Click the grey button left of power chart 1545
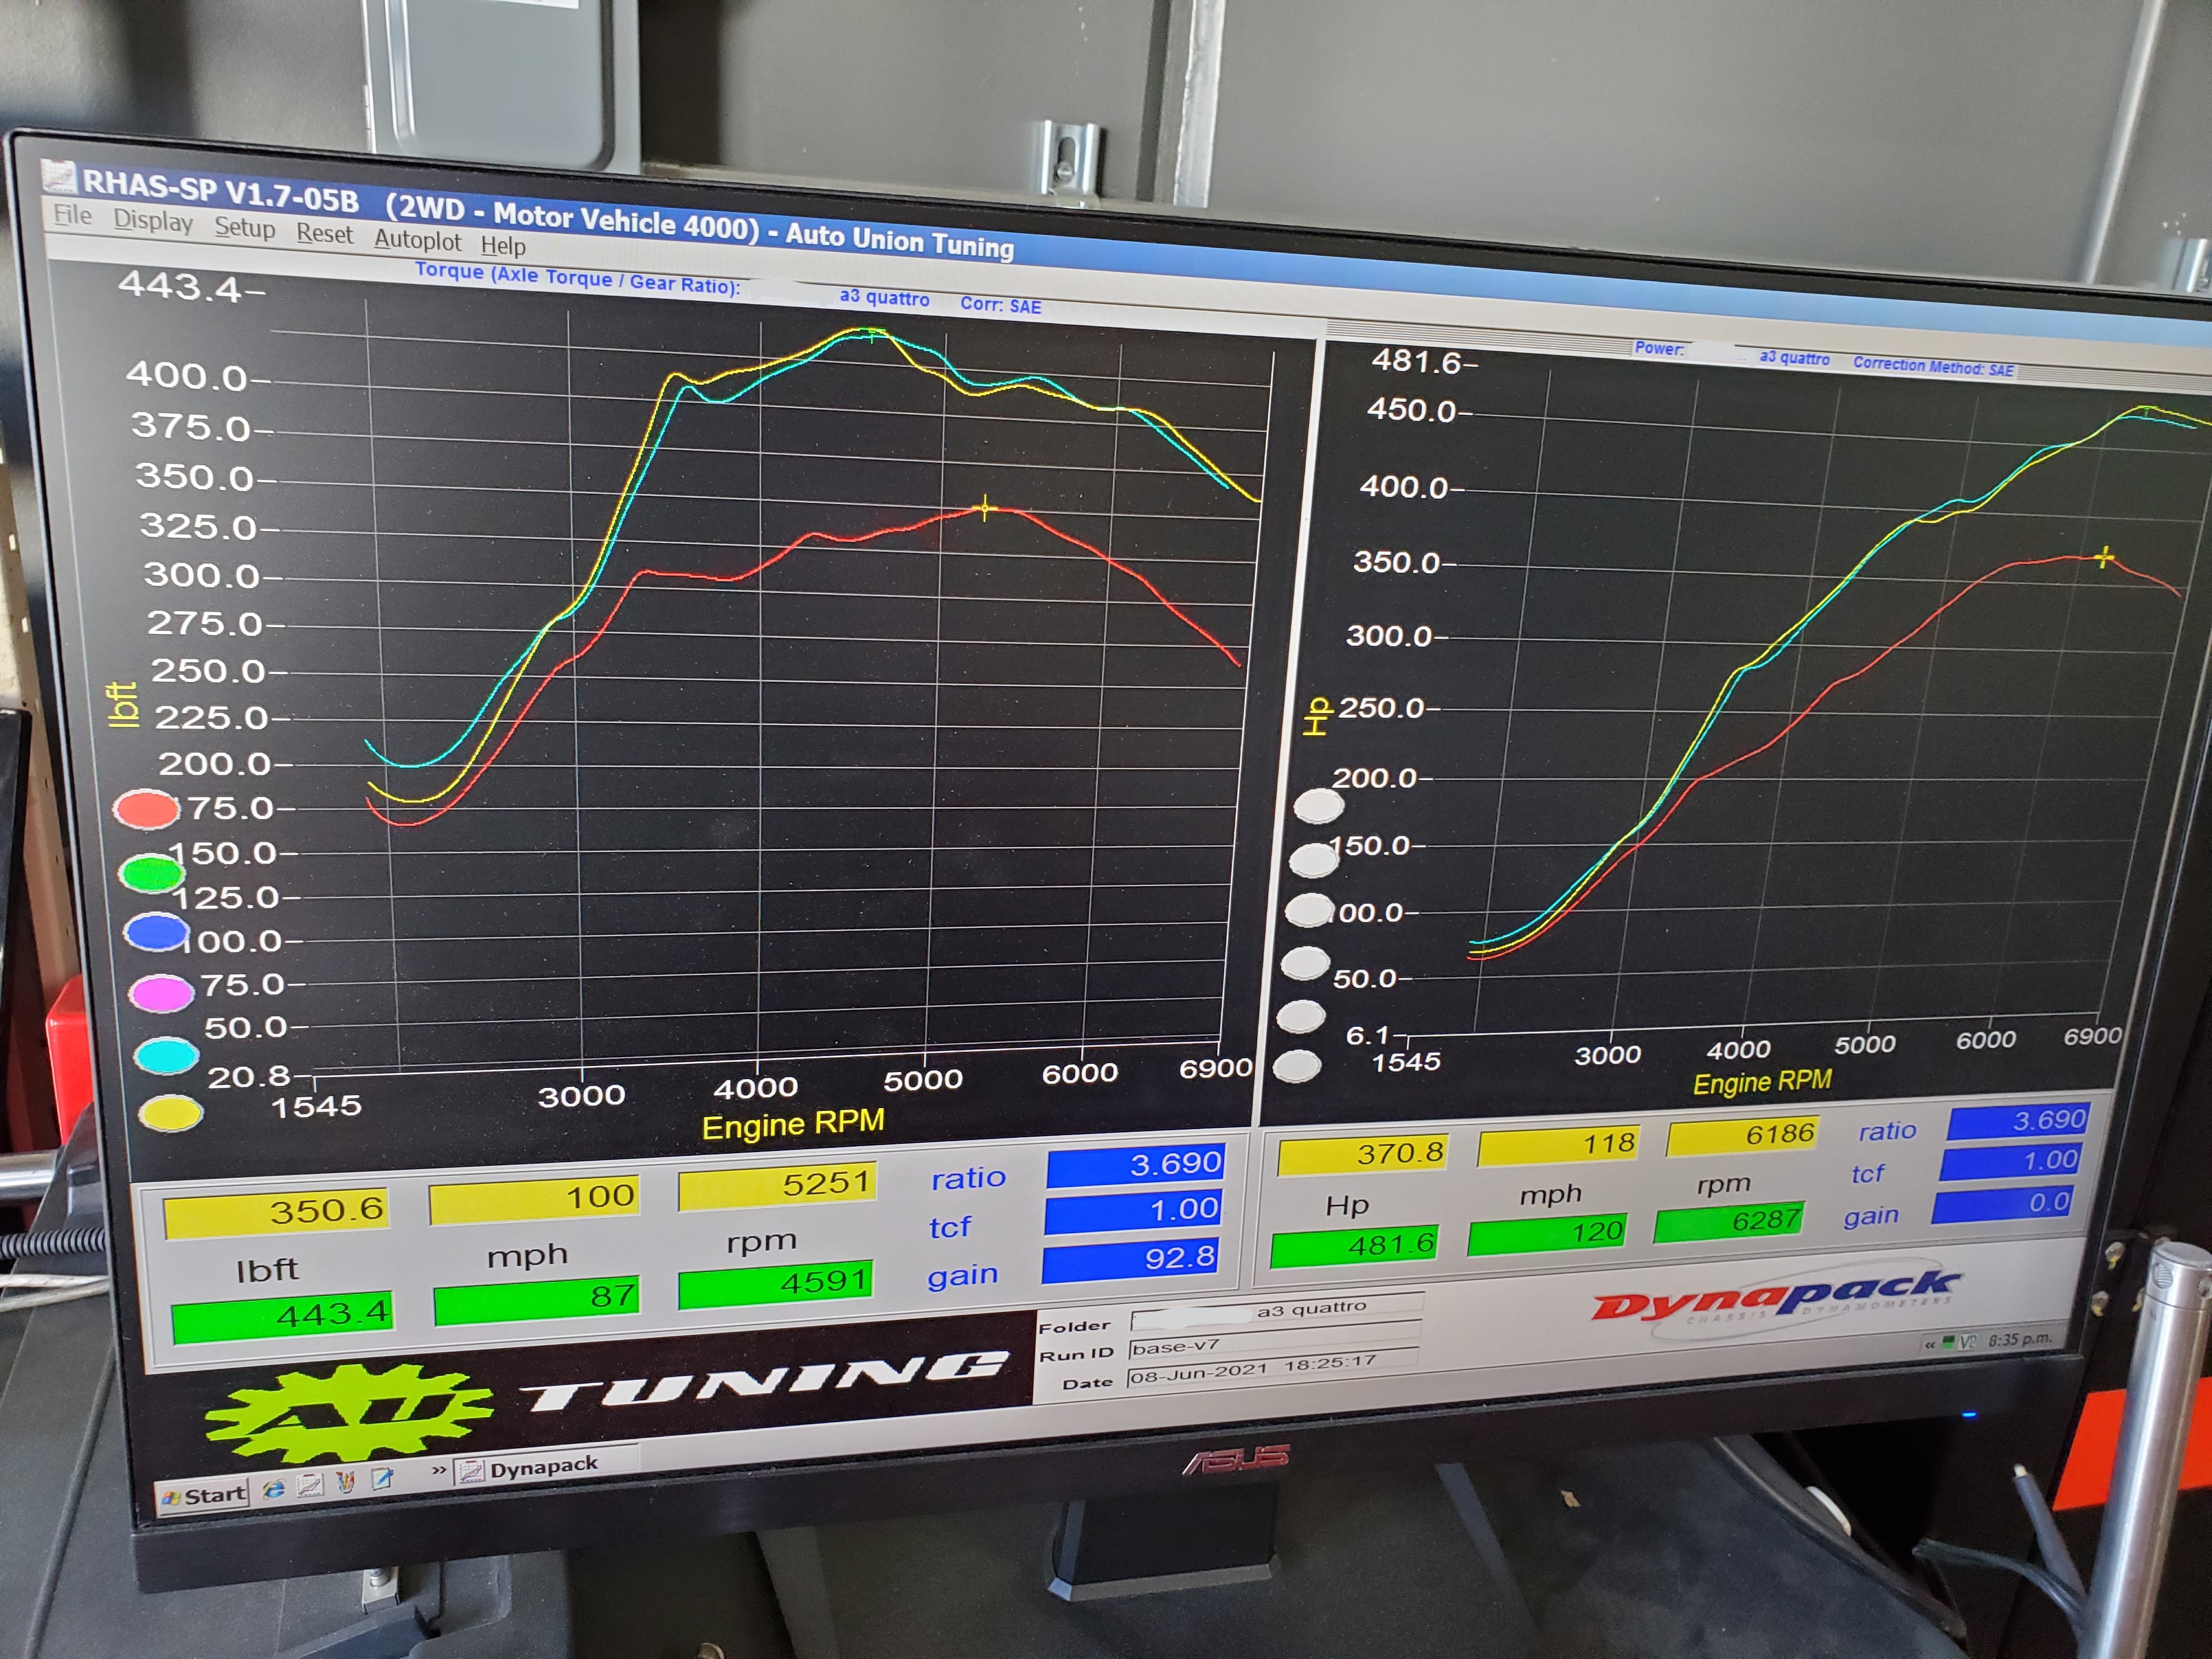Screen dimensions: 2212x1659 click(1297, 1066)
